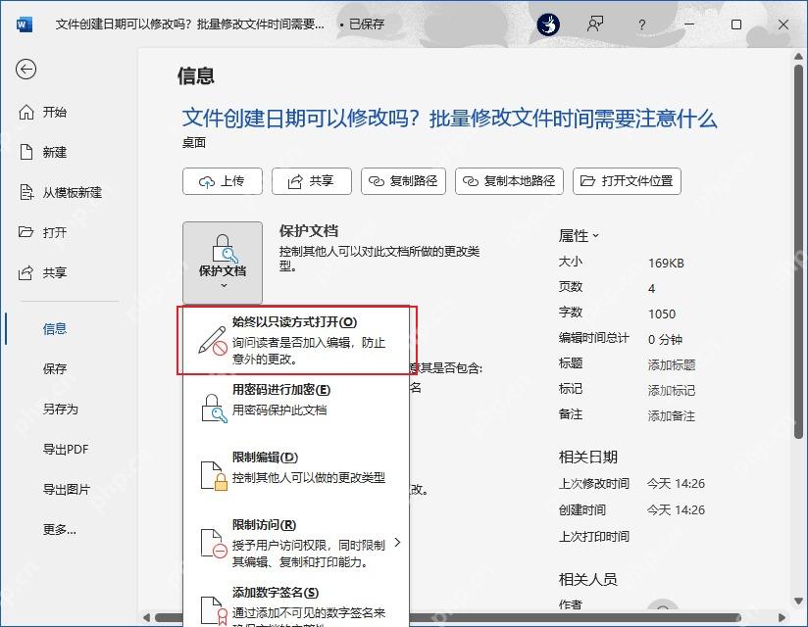The height and width of the screenshot is (627, 808).
Task: Click the lock and key icon for encrypt with password
Action: point(215,409)
